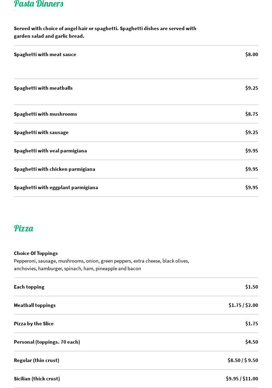The width and height of the screenshot is (272, 388).
Task: Select Spaghetti with meatballs item
Action: [43, 88]
